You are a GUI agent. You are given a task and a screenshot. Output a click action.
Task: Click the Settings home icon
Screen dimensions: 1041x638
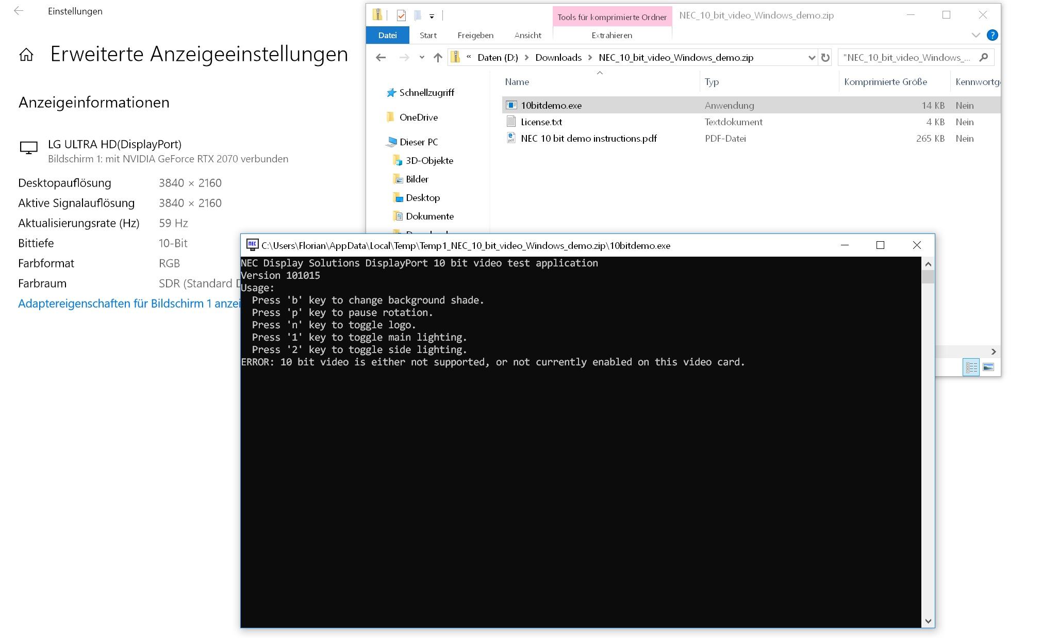point(26,55)
